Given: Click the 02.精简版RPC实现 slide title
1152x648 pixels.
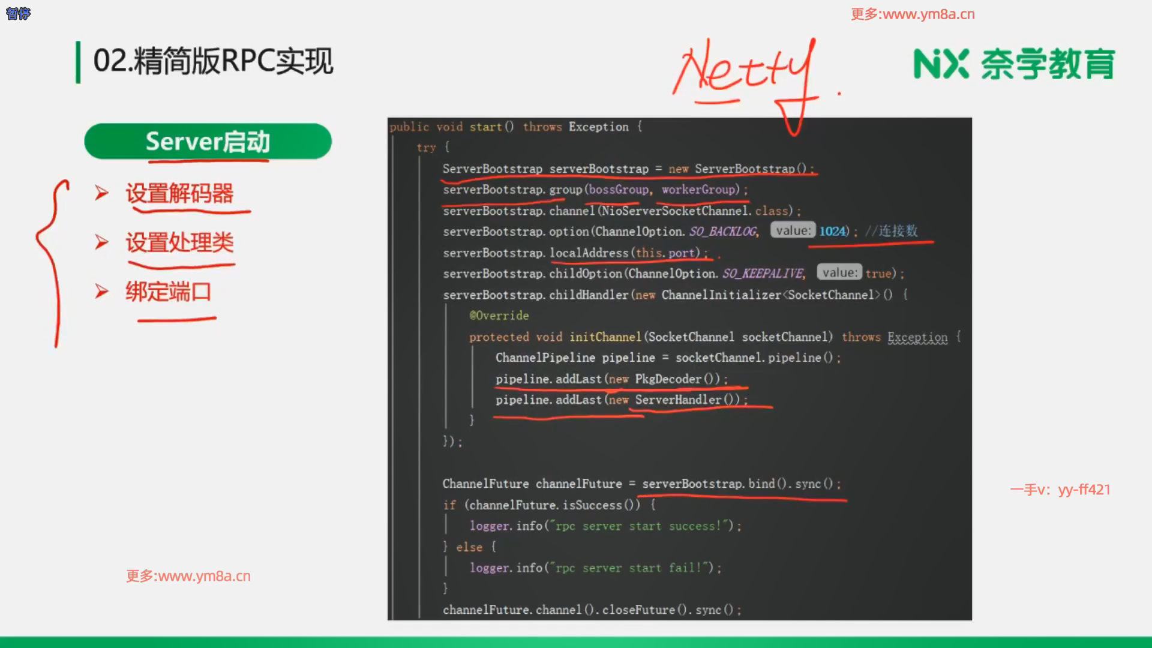Looking at the screenshot, I should [213, 61].
